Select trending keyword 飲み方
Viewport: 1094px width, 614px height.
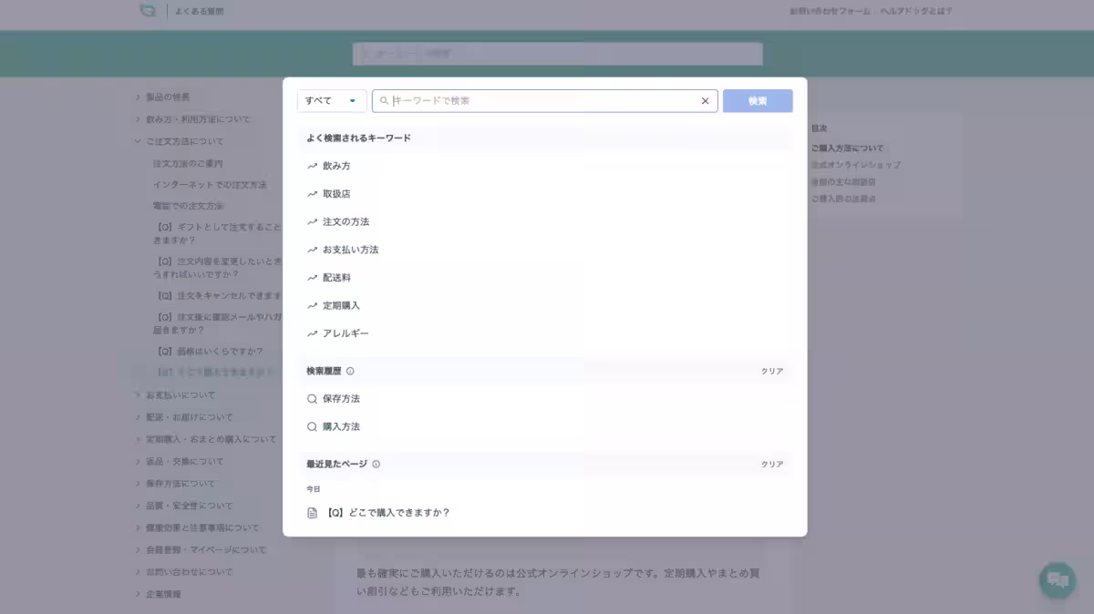pyautogui.click(x=339, y=165)
